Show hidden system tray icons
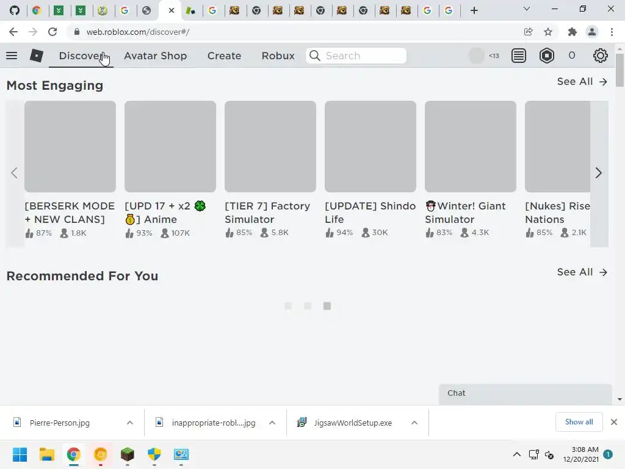Screen dimensions: 625x469 point(516,454)
